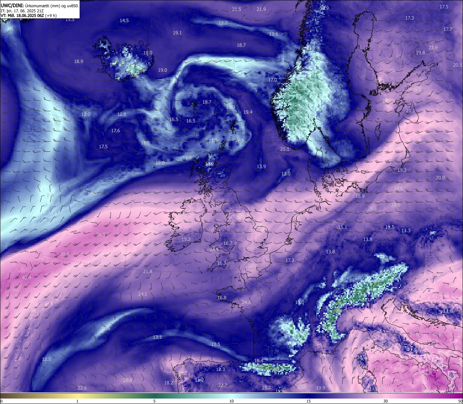Click the 24.6 value label
The image size is (463, 404).
point(246,302)
